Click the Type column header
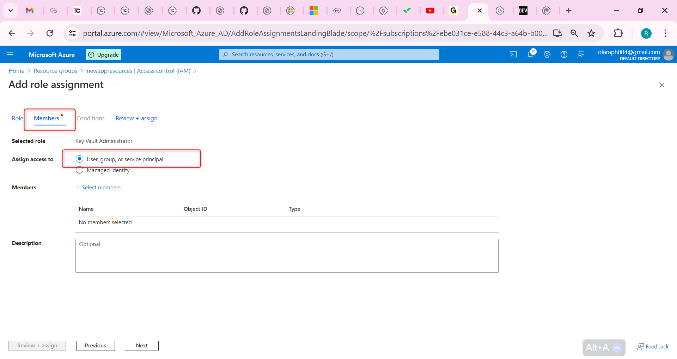Image resolution: width=677 pixels, height=359 pixels. click(x=294, y=209)
